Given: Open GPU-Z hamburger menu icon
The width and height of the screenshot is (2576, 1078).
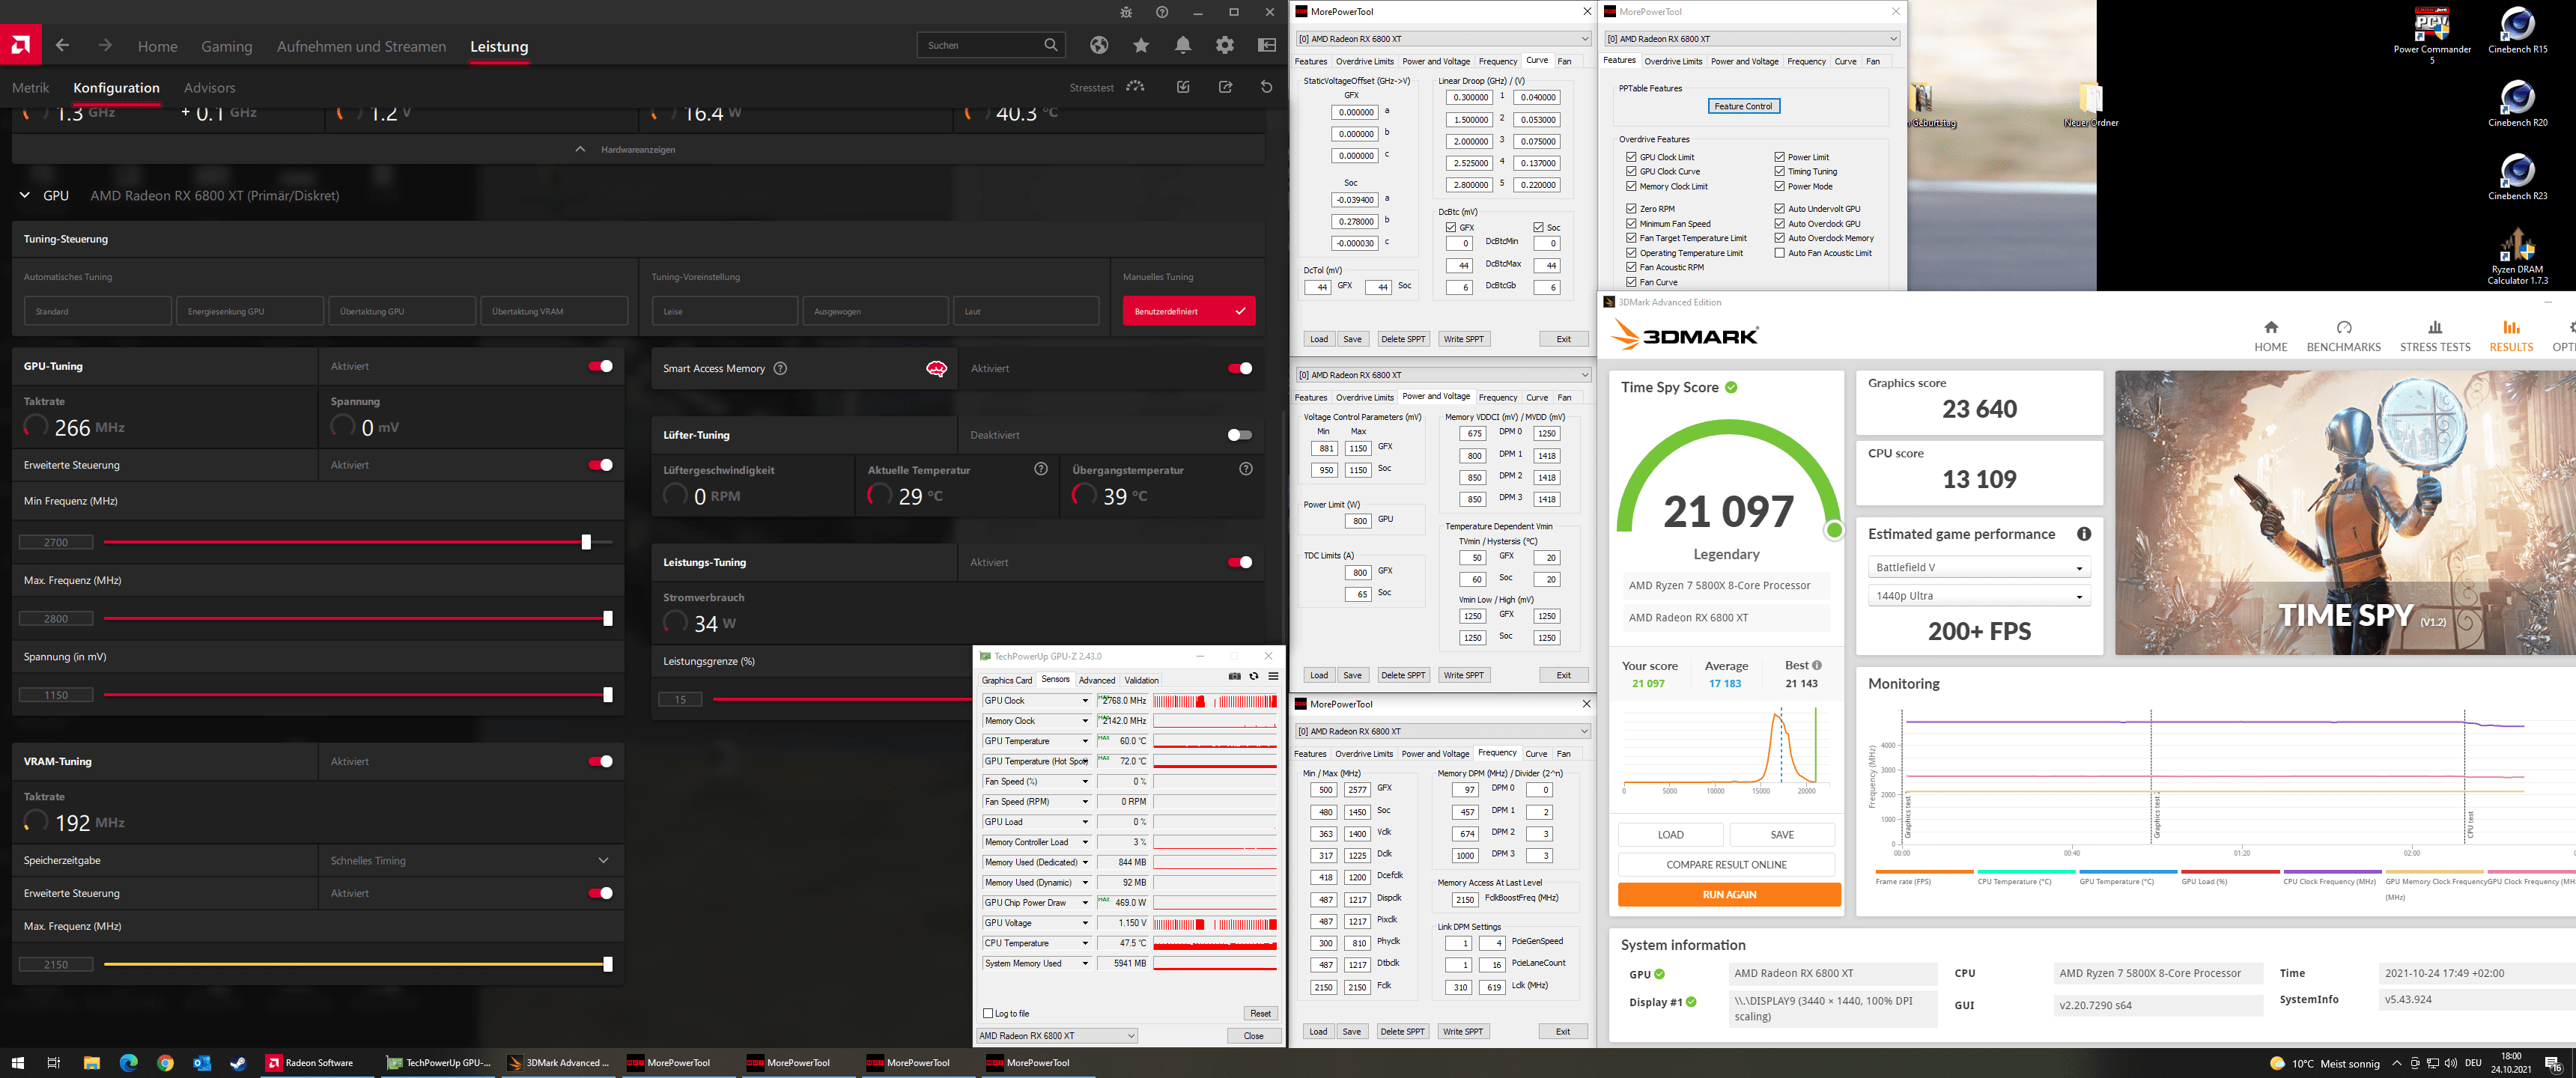Looking at the screenshot, I should pos(1273,677).
